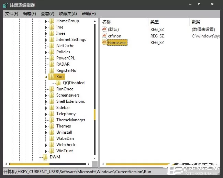Click the Sidebar folder icon

(52, 108)
